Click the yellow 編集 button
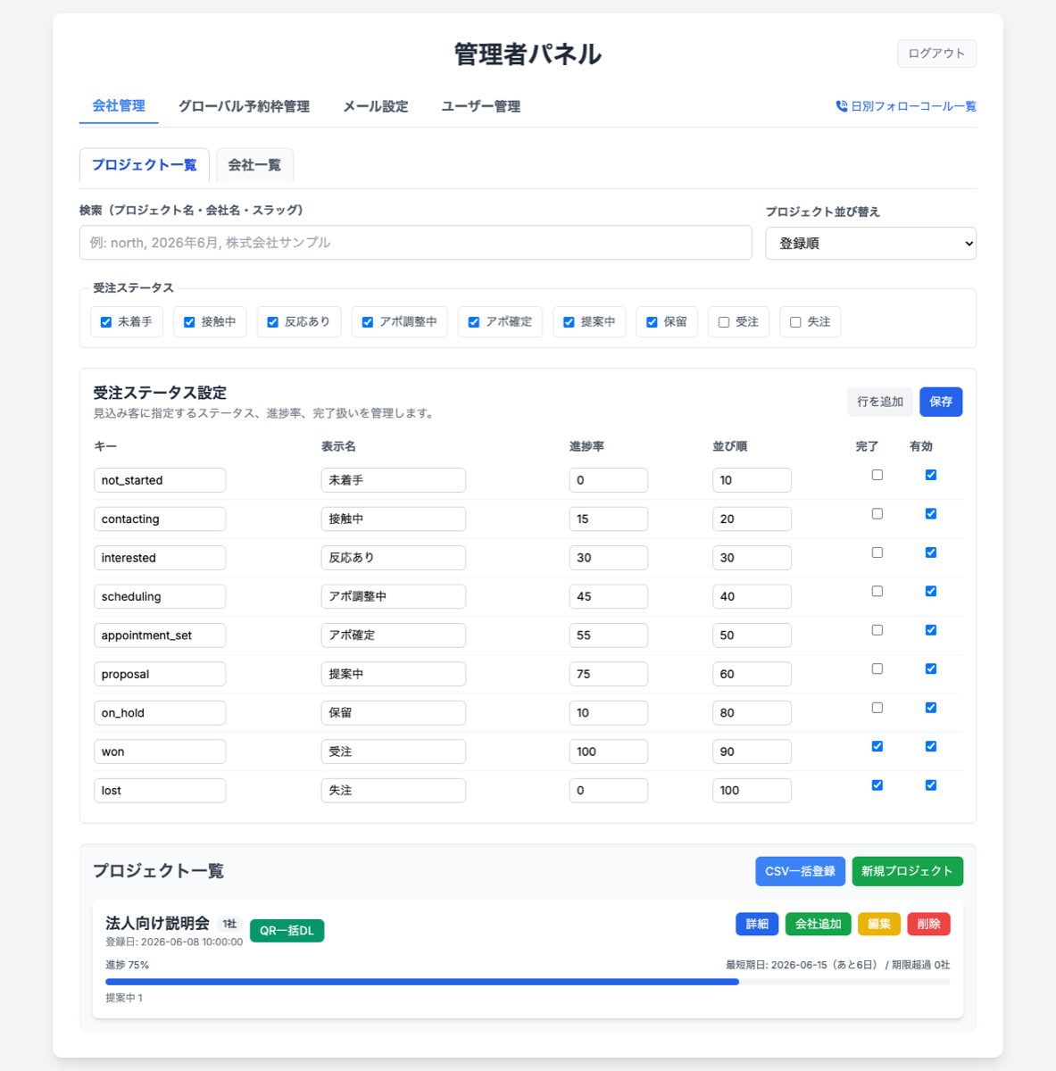Screen dimensions: 1056x1071 (879, 924)
